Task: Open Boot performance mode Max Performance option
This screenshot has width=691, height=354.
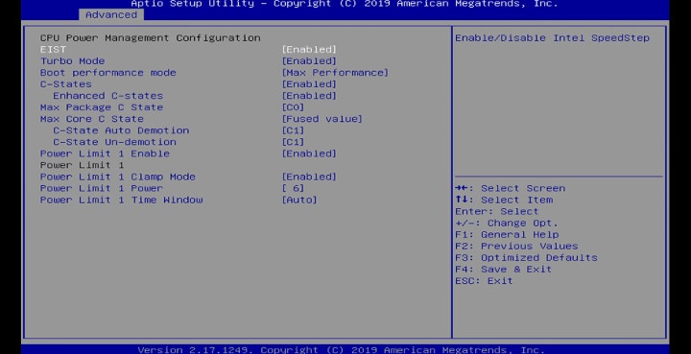Action: [335, 73]
